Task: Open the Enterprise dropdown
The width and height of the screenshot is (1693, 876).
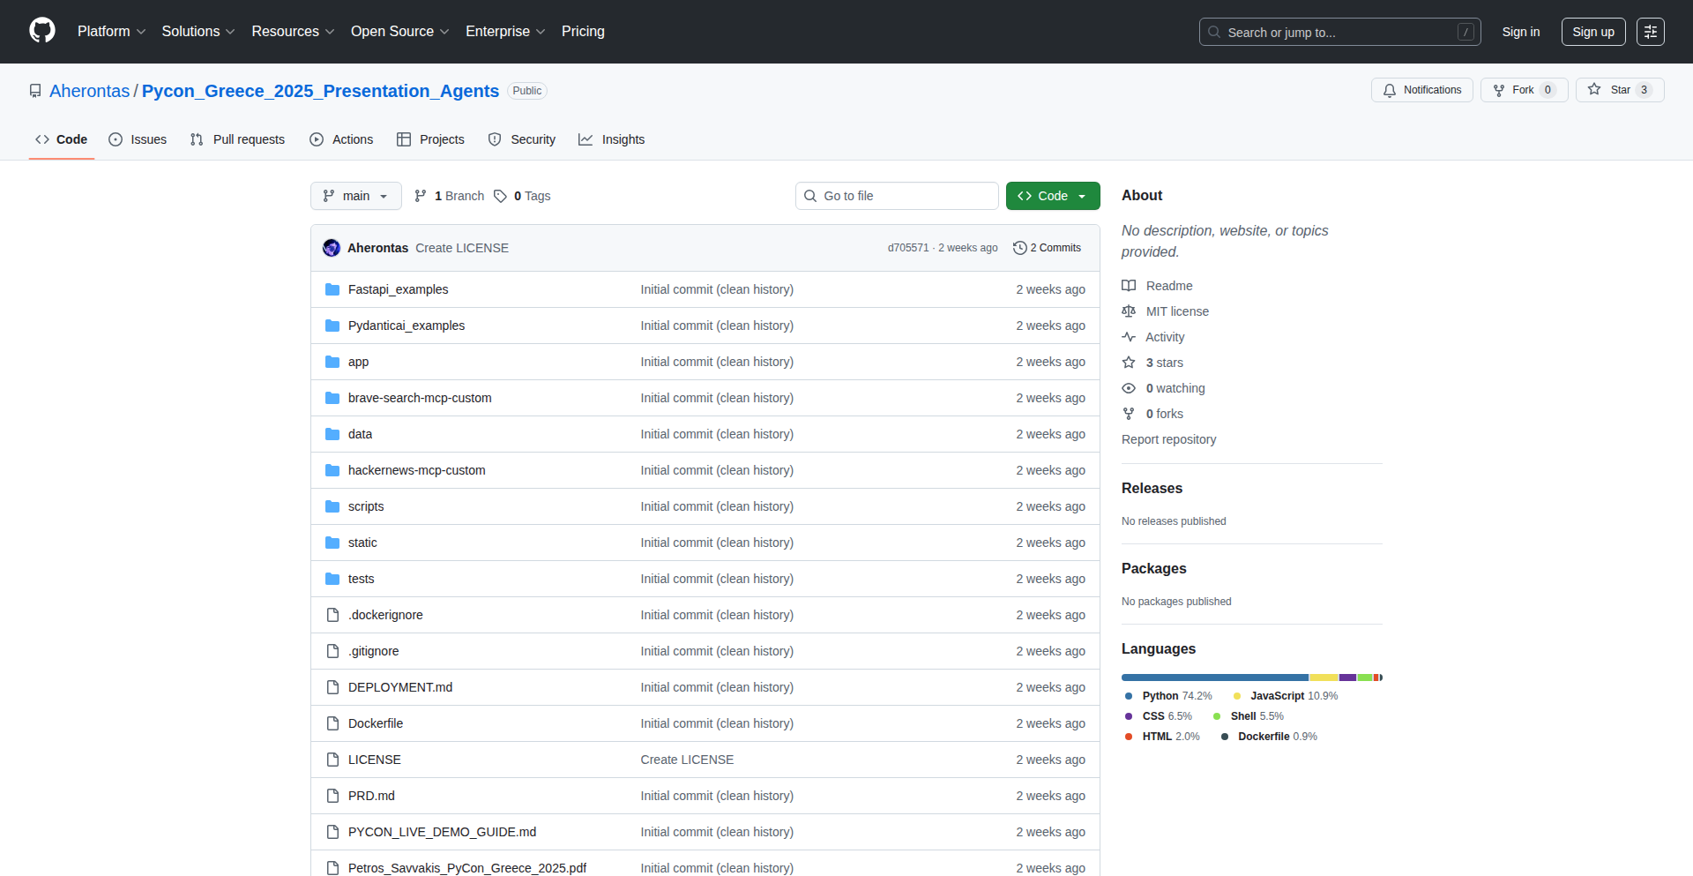Action: [505, 31]
